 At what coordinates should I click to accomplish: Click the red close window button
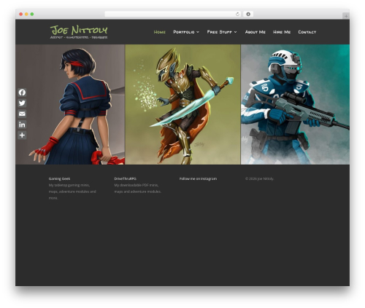21,14
